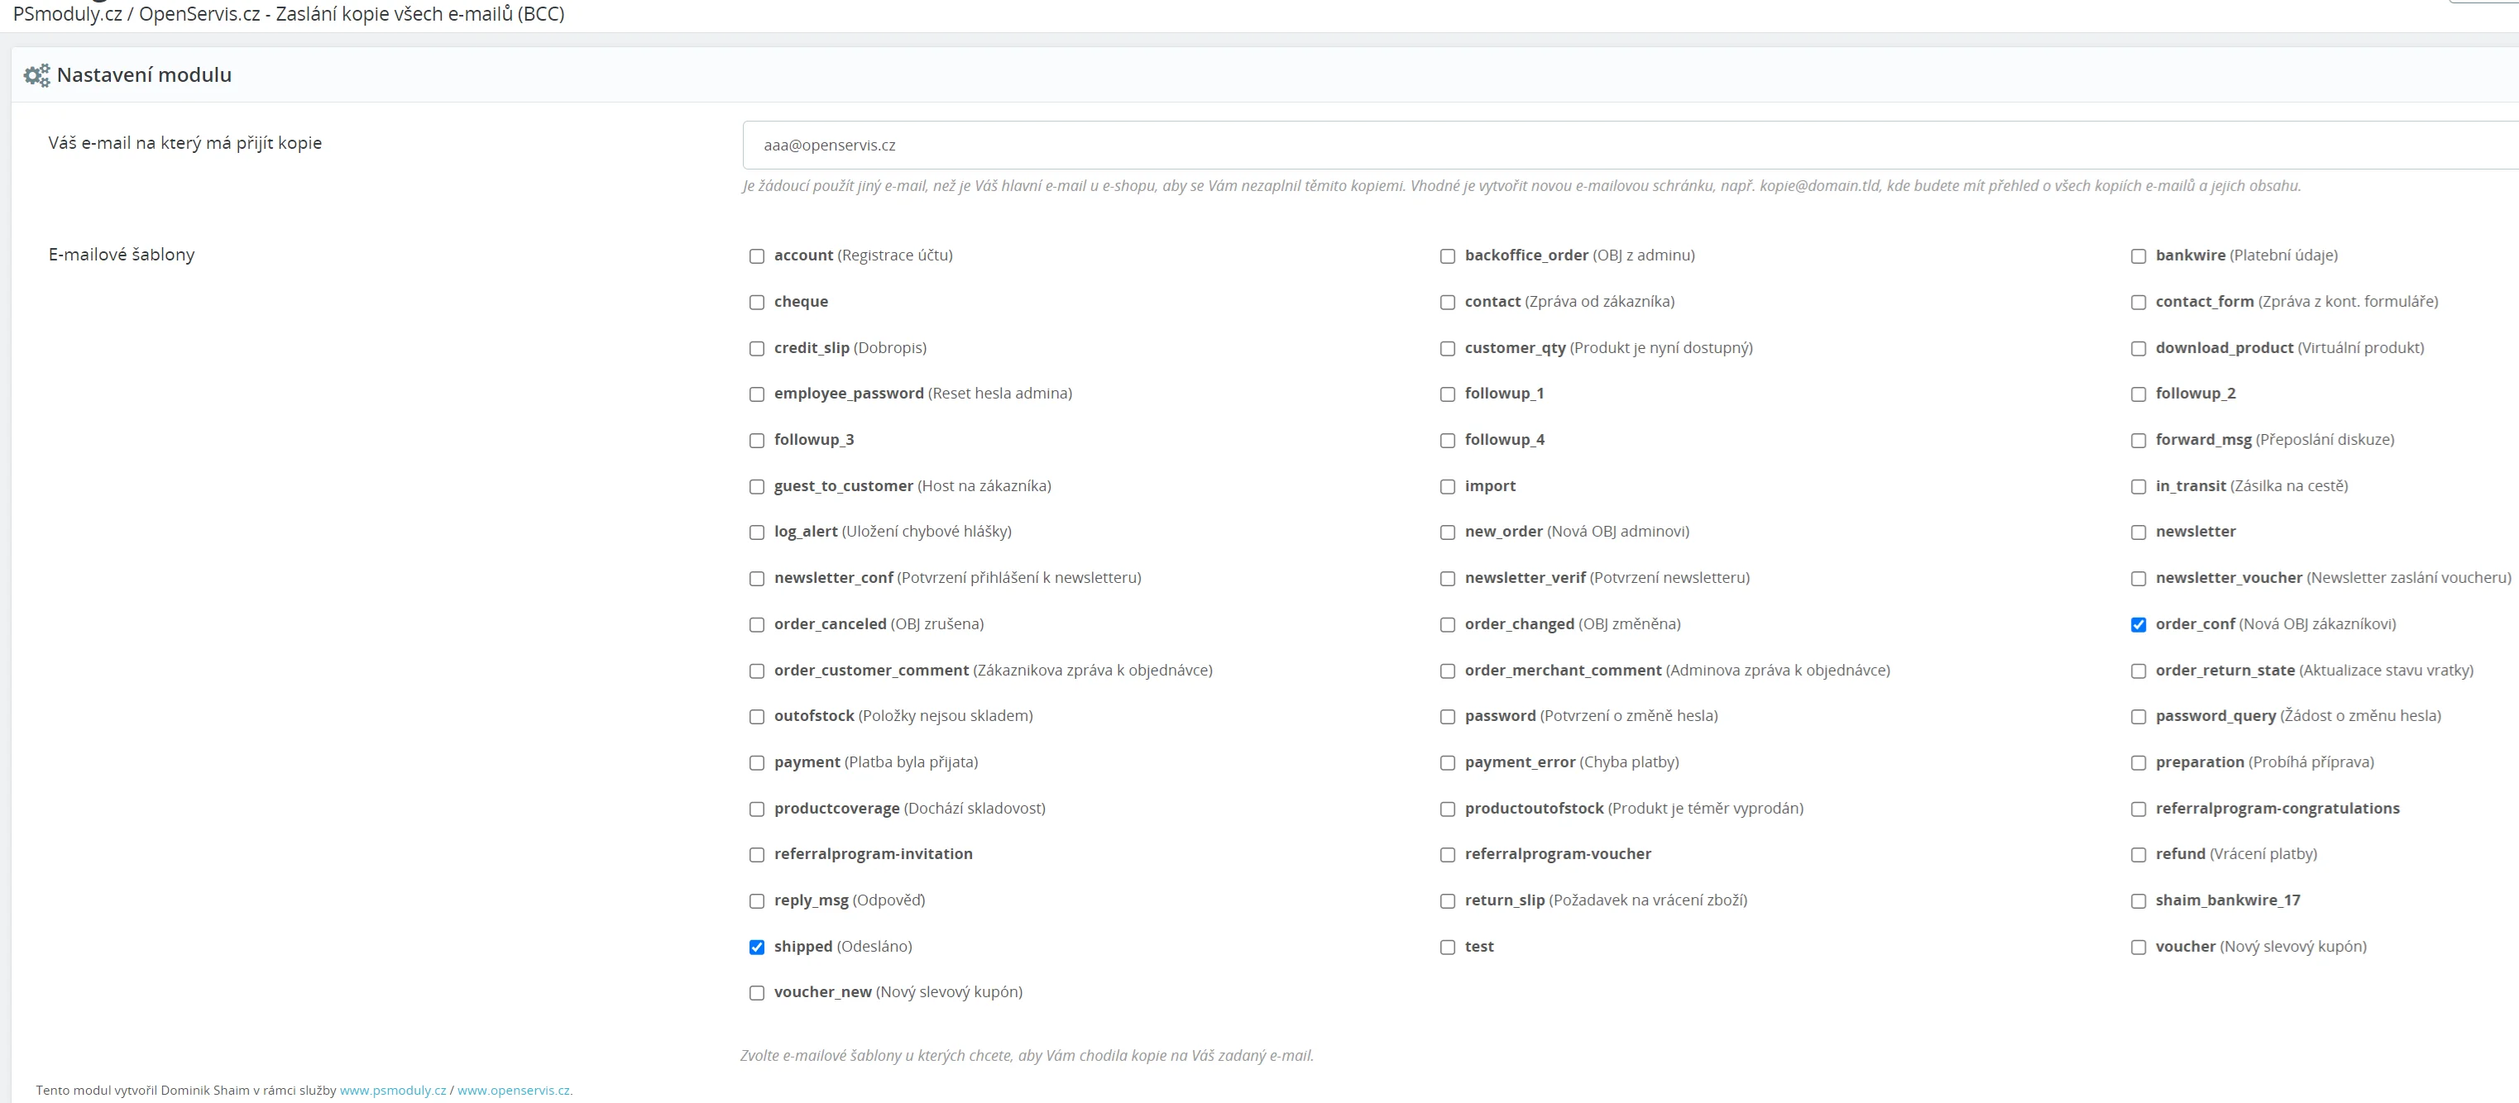Enable the account (Registrace účtu) checkbox
The image size is (2519, 1103).
coord(757,256)
